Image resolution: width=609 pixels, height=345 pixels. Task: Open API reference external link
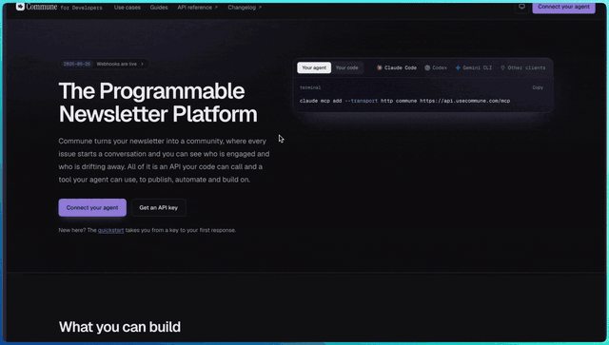[198, 8]
